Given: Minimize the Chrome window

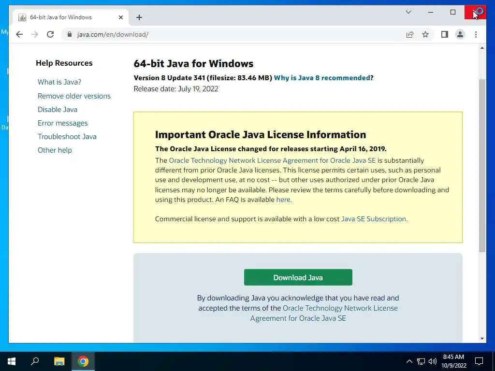Looking at the screenshot, I should click(x=431, y=12).
